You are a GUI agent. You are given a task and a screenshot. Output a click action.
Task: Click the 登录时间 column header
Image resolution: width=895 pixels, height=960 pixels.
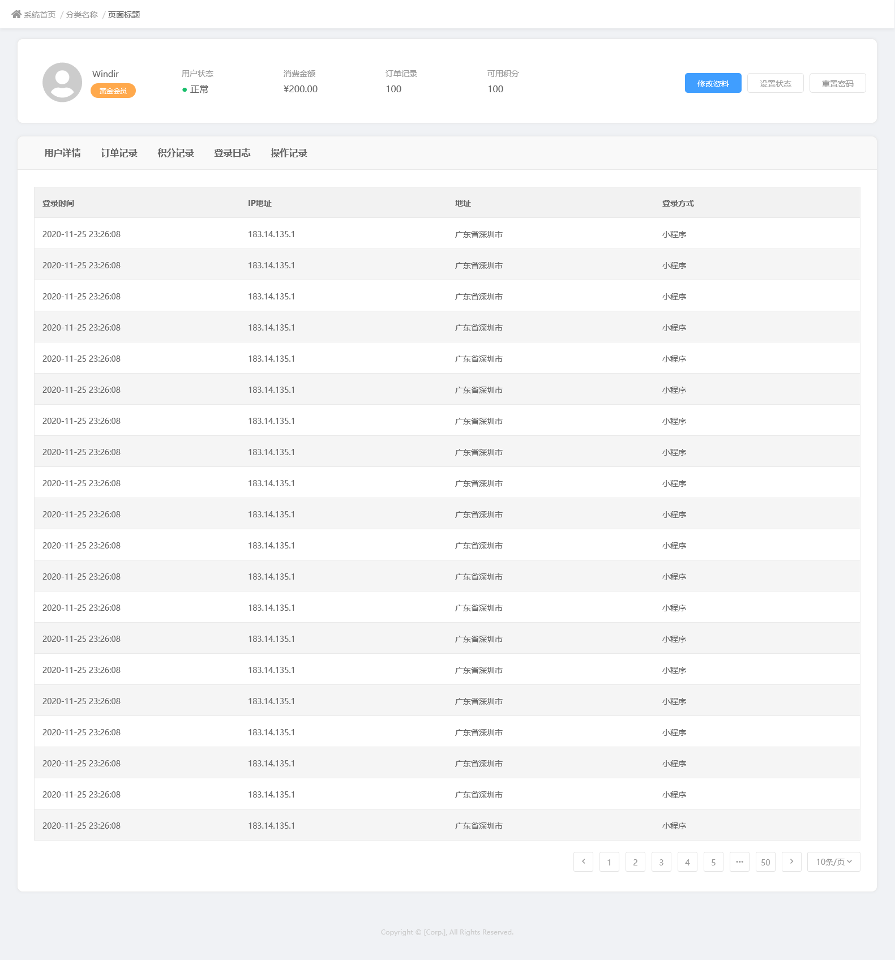pos(58,203)
